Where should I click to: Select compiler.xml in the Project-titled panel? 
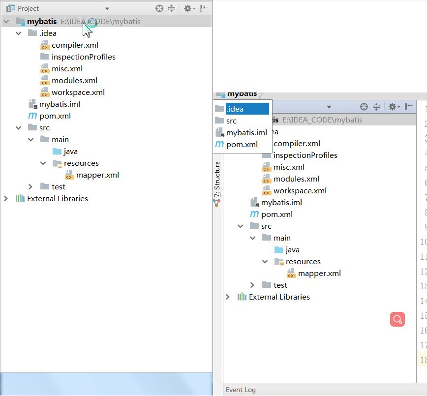pos(75,45)
